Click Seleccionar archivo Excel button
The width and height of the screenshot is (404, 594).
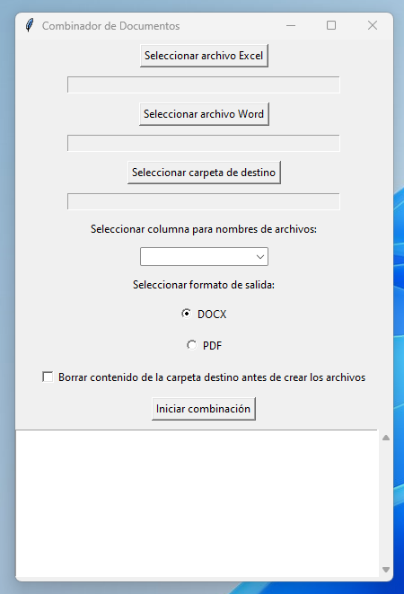(204, 56)
